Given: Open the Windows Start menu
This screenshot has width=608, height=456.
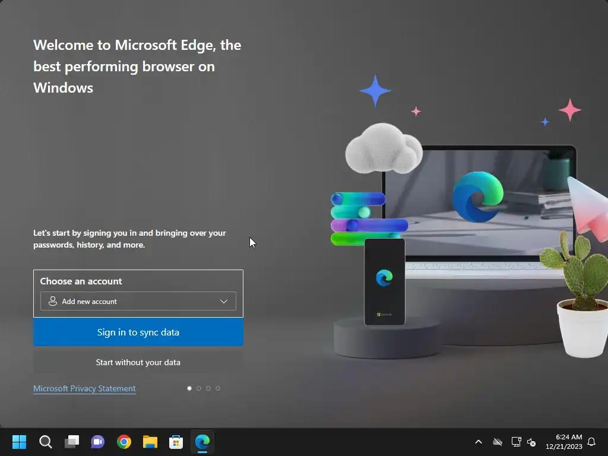Looking at the screenshot, I should 19,442.
